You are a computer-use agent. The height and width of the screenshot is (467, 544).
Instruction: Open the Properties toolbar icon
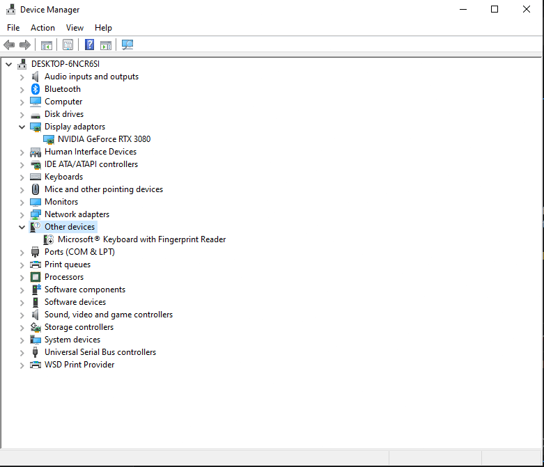point(68,45)
